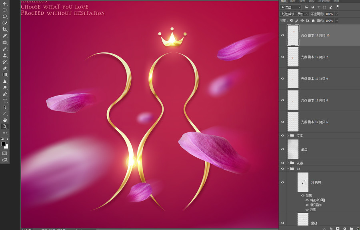Image resolution: width=360 pixels, height=230 pixels.
Task: Filter layers by pixel layers icon
Action: click(306, 7)
